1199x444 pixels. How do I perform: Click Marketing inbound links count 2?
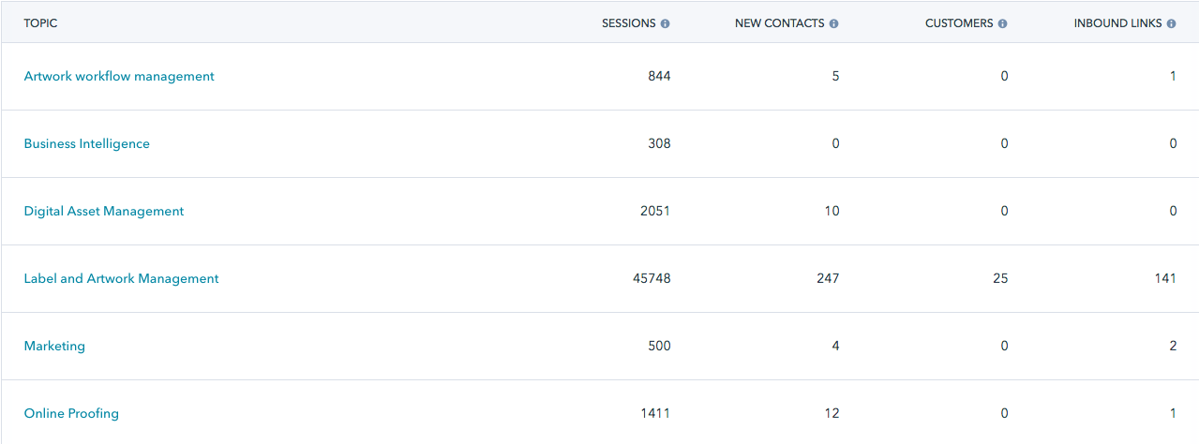(x=1173, y=346)
